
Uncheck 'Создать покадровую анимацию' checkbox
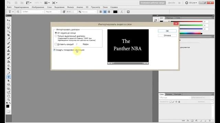(x=54, y=50)
